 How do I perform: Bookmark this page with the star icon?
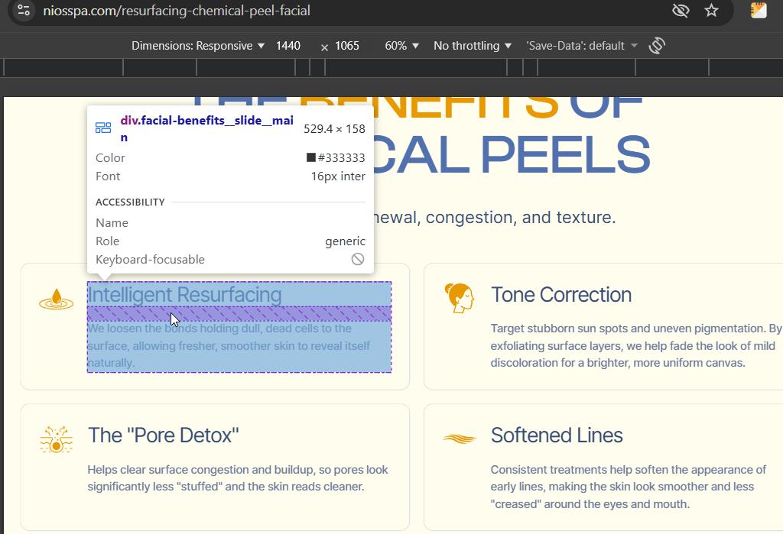tap(712, 11)
